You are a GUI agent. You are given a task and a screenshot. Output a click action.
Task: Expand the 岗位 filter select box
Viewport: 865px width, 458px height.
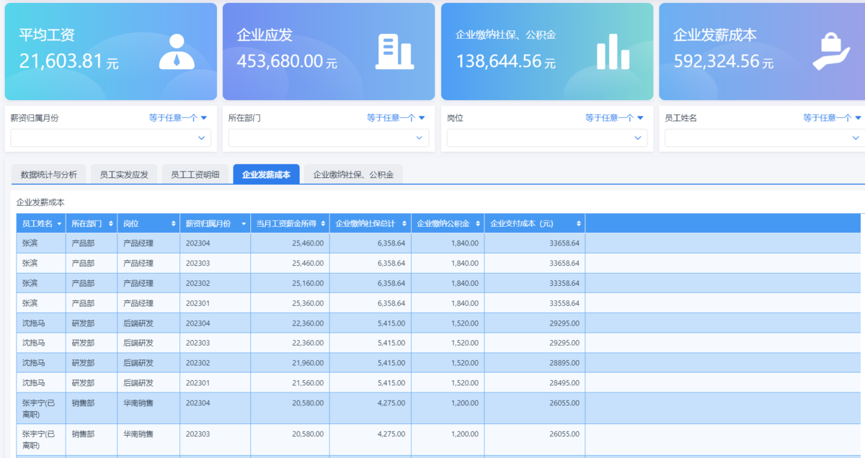pos(547,138)
